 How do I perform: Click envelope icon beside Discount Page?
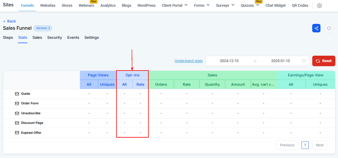(17, 123)
